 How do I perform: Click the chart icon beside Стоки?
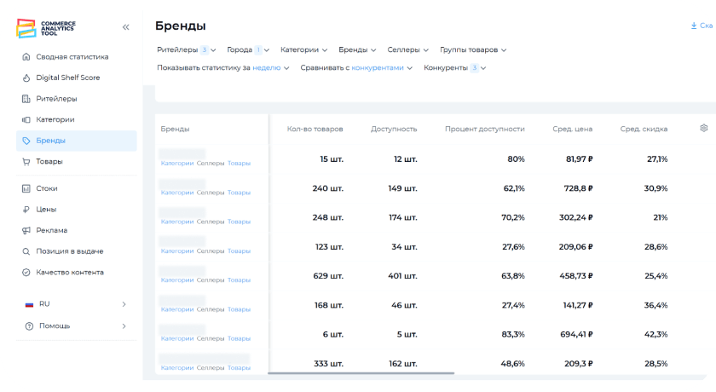click(x=26, y=188)
